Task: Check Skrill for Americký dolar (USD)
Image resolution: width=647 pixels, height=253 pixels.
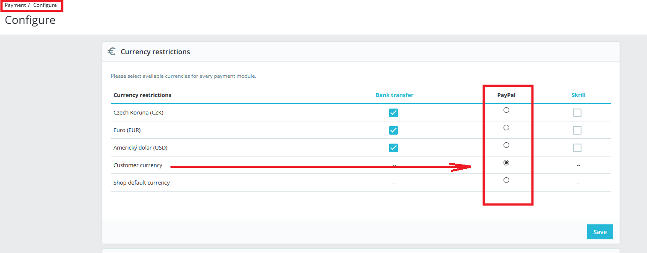Action: click(577, 148)
